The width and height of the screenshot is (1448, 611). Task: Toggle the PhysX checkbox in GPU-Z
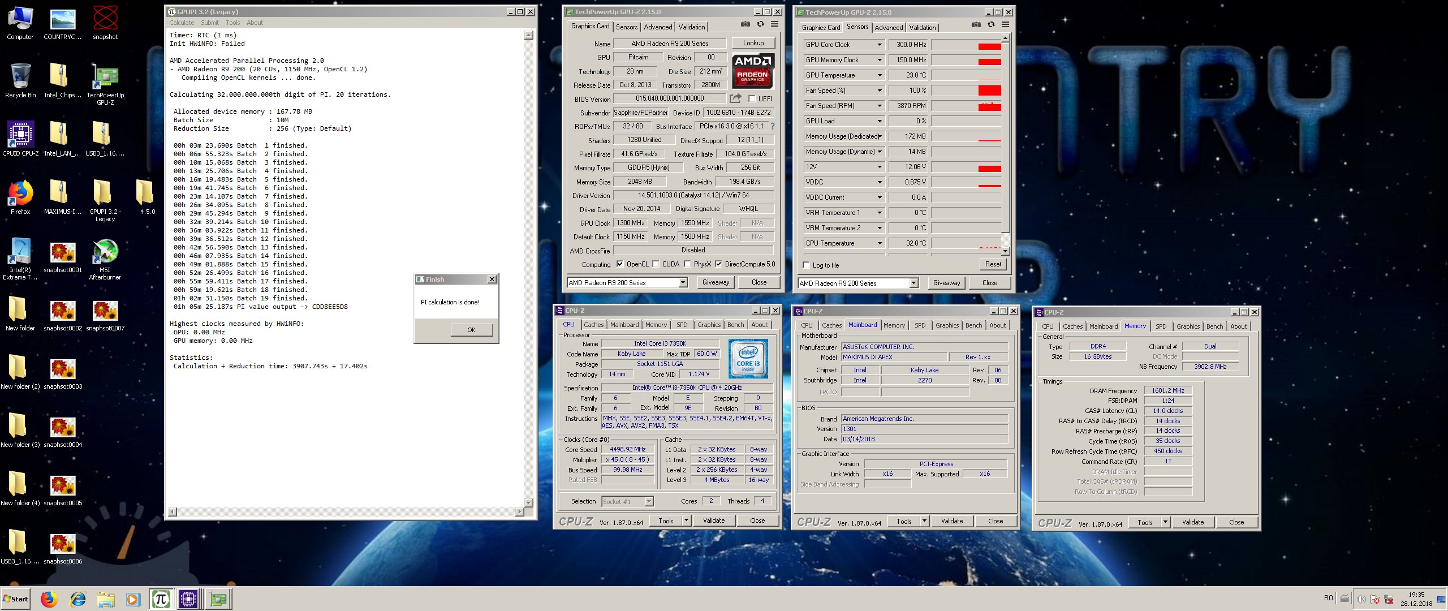(x=687, y=264)
